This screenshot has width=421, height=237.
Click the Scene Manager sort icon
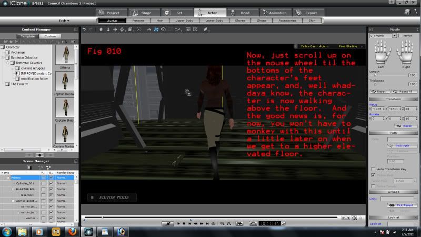point(48,167)
